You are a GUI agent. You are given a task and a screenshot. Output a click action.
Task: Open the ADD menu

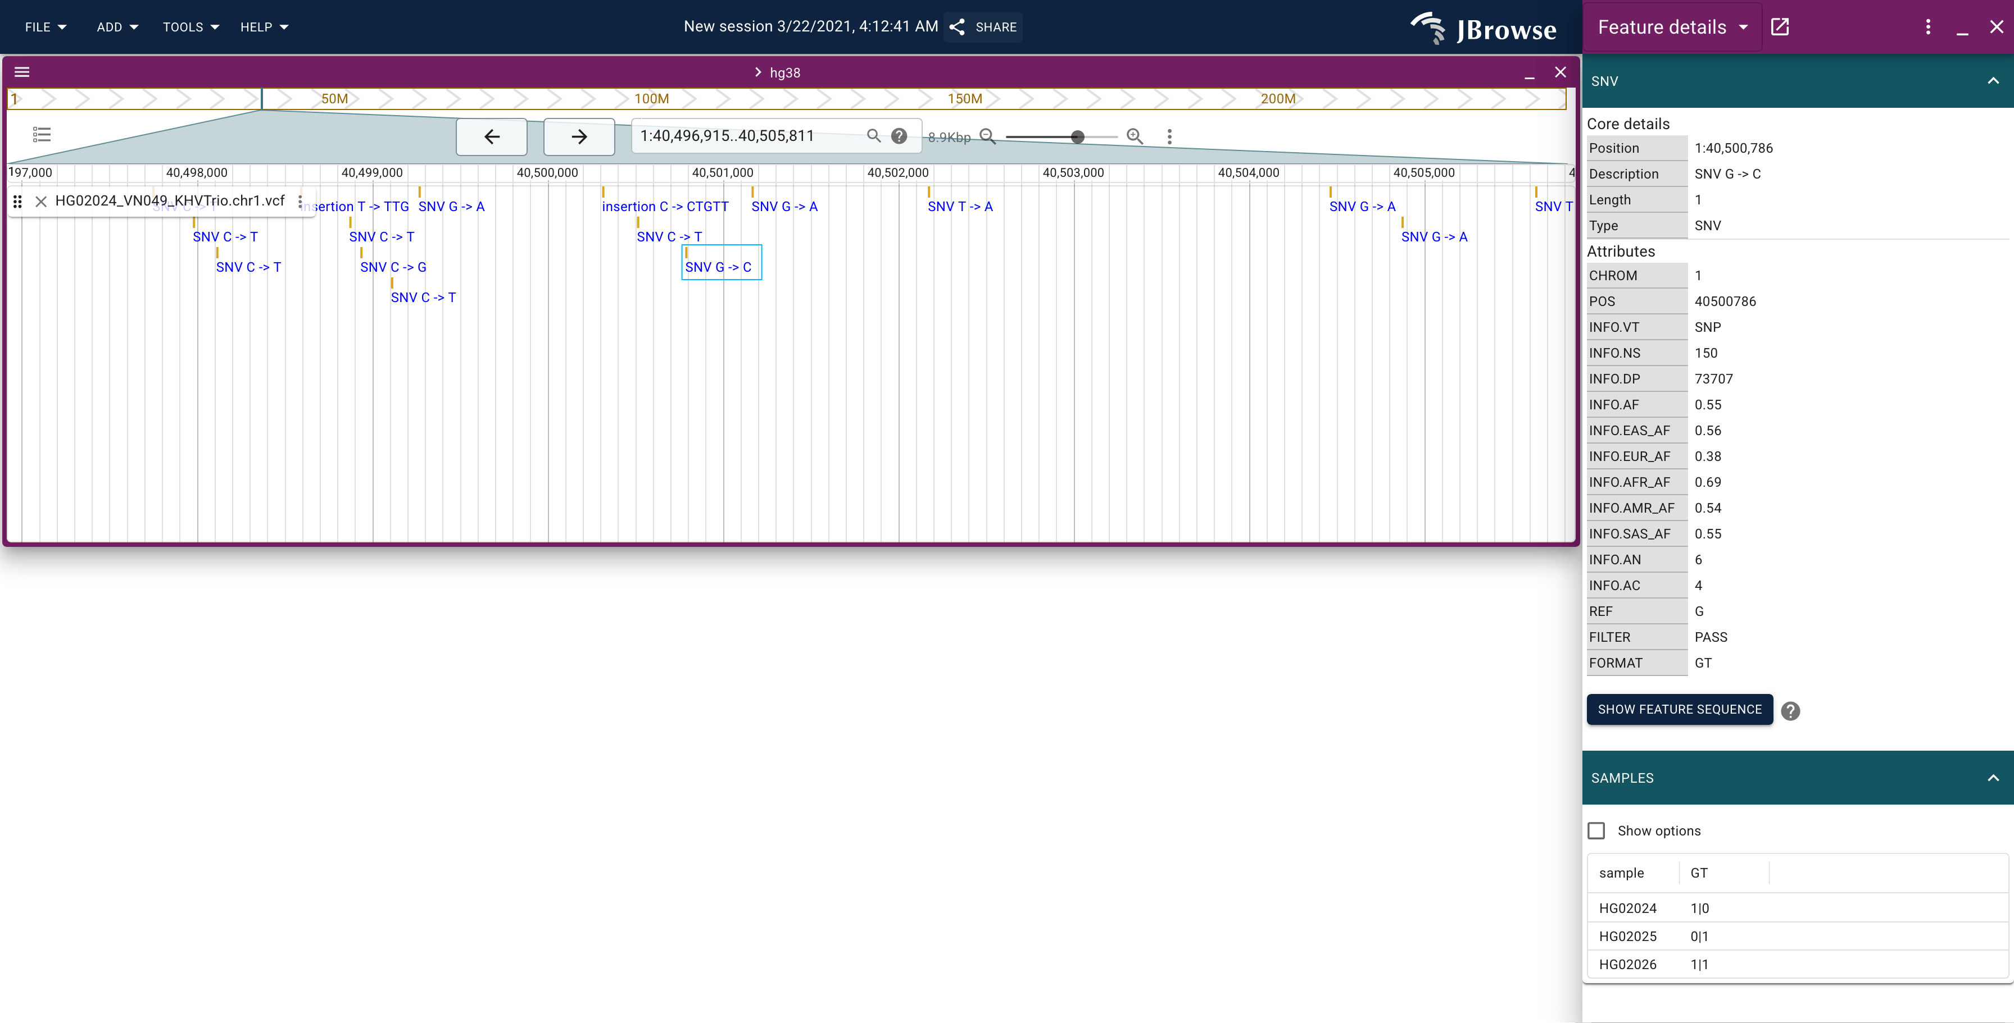click(x=117, y=28)
